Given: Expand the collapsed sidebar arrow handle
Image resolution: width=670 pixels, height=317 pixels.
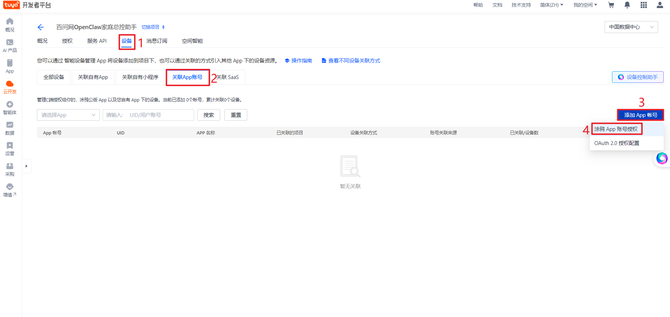Looking at the screenshot, I should [26, 166].
